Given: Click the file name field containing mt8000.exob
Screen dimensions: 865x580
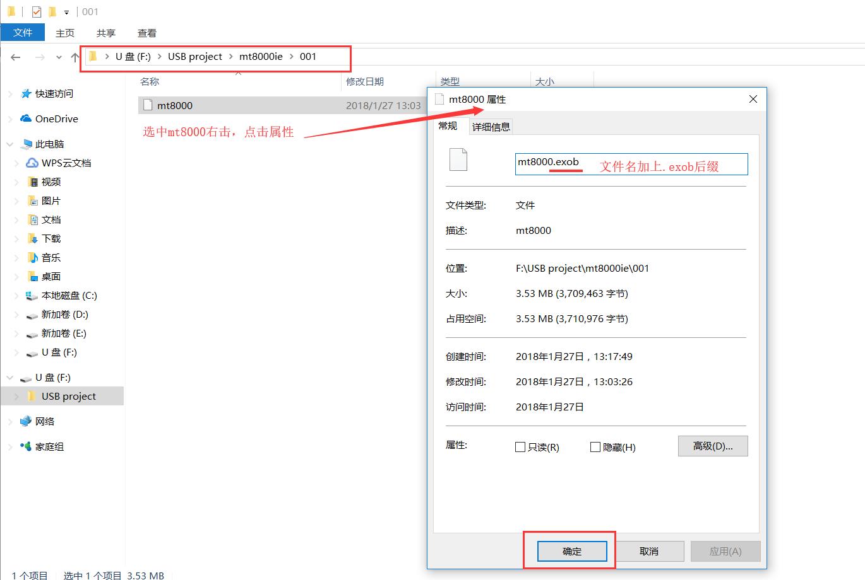Looking at the screenshot, I should coord(631,164).
